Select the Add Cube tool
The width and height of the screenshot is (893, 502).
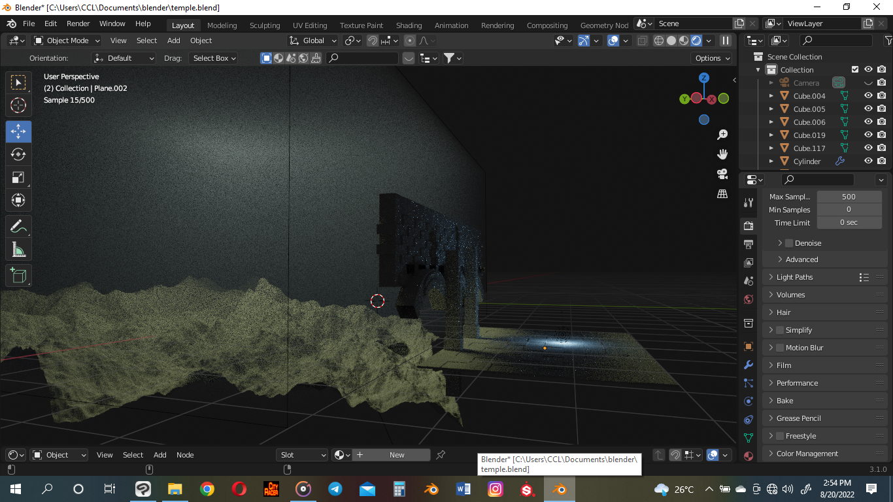(x=18, y=276)
